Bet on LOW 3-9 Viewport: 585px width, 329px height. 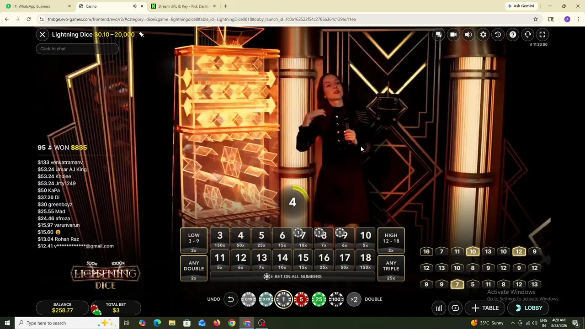click(x=194, y=241)
